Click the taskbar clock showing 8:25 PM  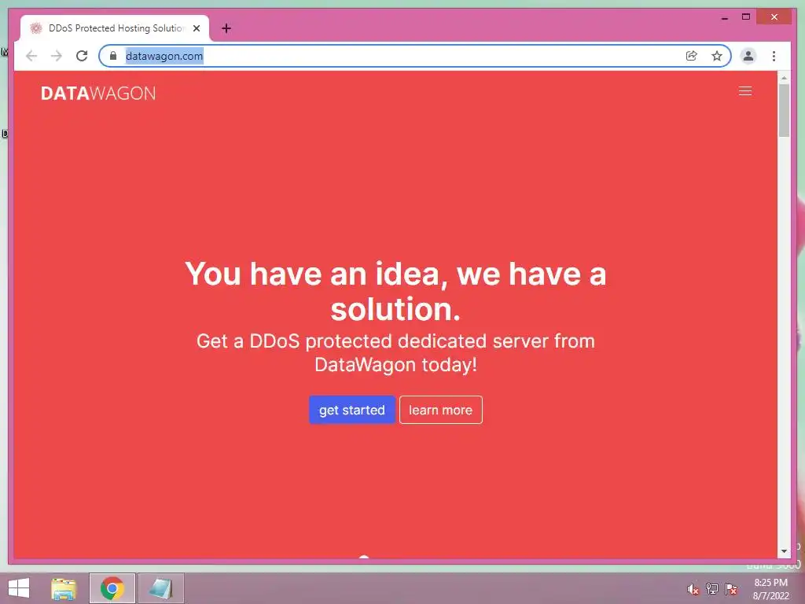click(770, 589)
